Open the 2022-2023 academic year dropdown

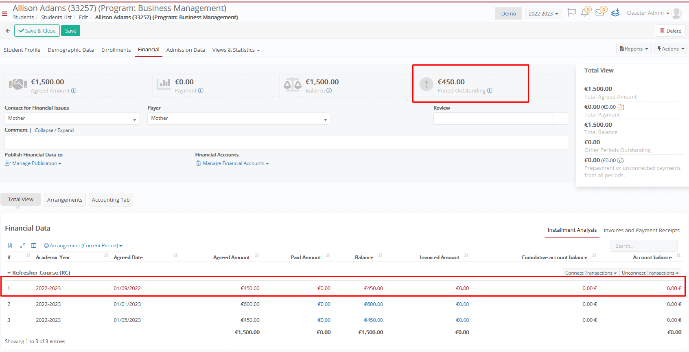click(x=543, y=13)
